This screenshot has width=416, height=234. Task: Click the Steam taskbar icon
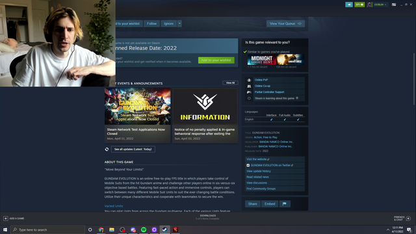(x=164, y=229)
